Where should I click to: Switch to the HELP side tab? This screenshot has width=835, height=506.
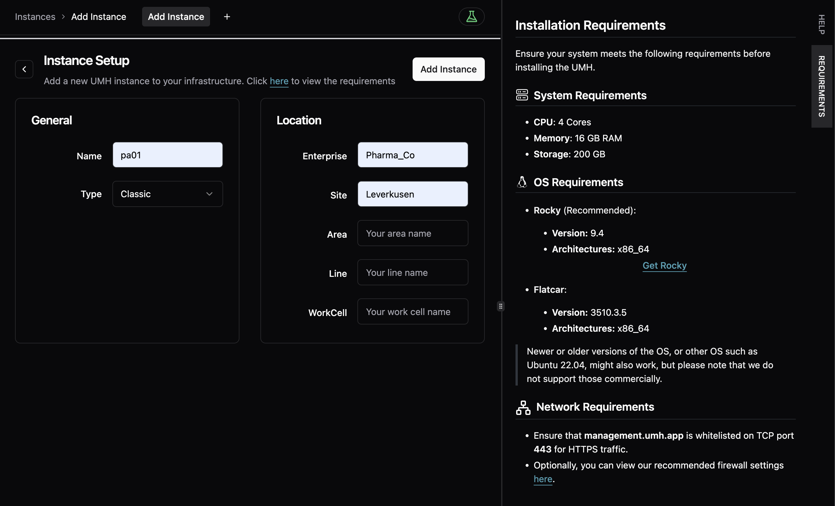(822, 24)
